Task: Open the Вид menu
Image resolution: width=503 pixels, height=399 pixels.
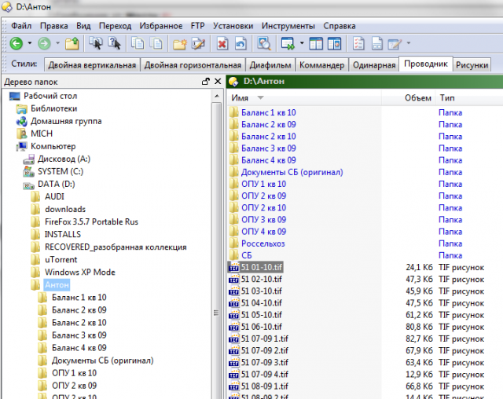Action: coord(83,26)
